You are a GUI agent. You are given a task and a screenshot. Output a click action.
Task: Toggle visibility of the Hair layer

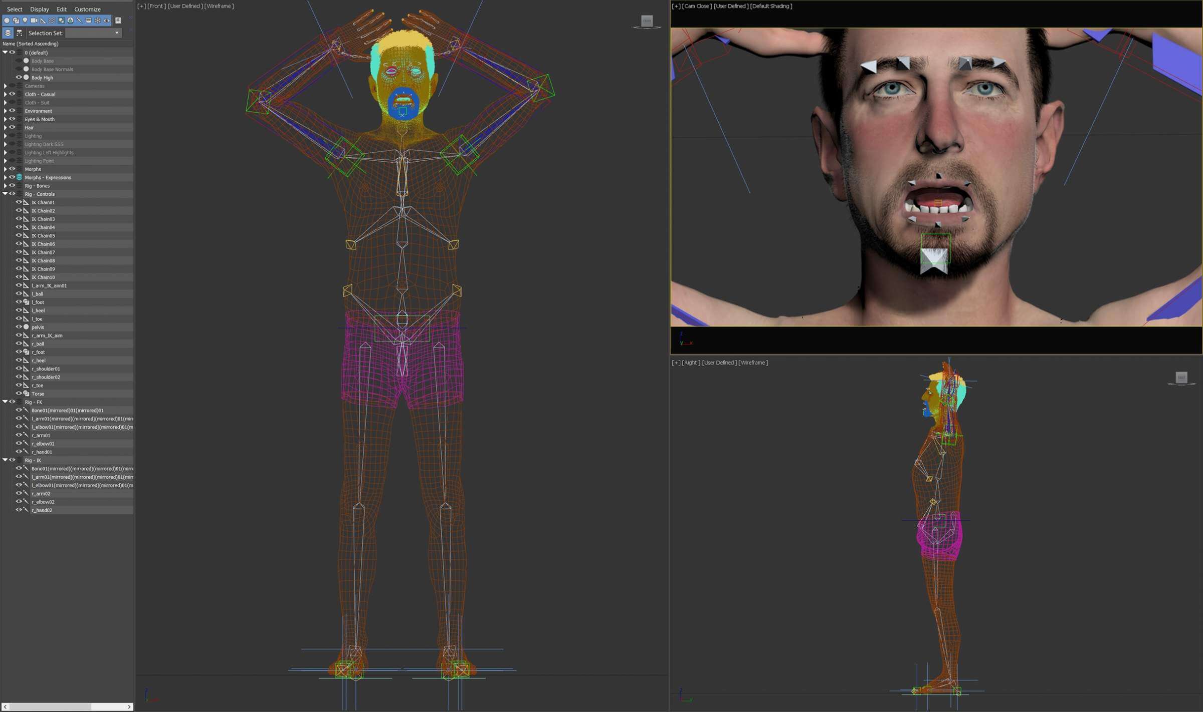(x=12, y=128)
